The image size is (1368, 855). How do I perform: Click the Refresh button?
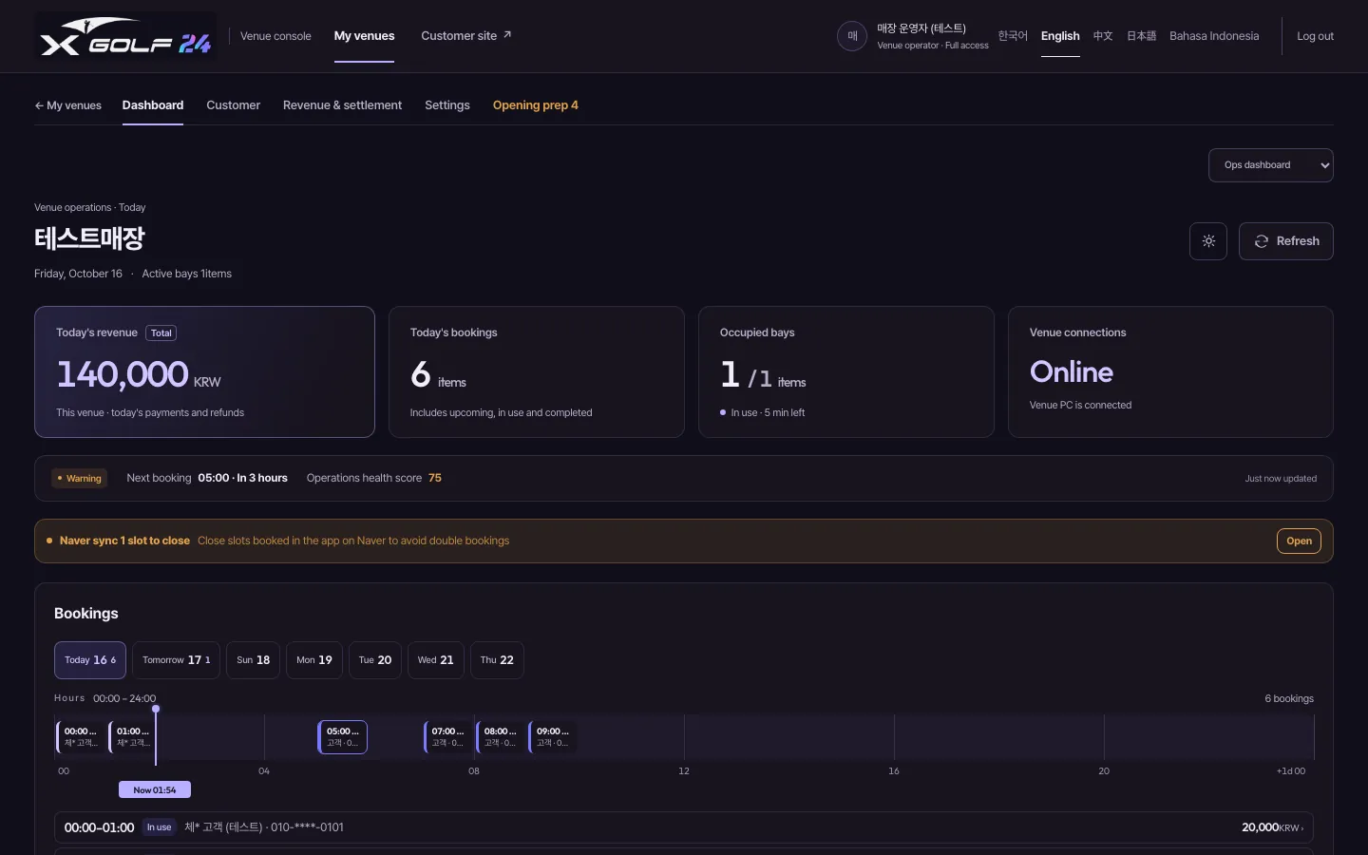point(1286,241)
